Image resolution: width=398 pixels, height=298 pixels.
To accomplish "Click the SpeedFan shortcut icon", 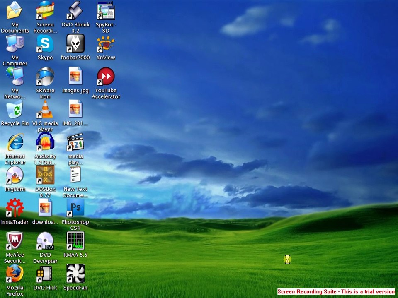I will pyautogui.click(x=75, y=274).
